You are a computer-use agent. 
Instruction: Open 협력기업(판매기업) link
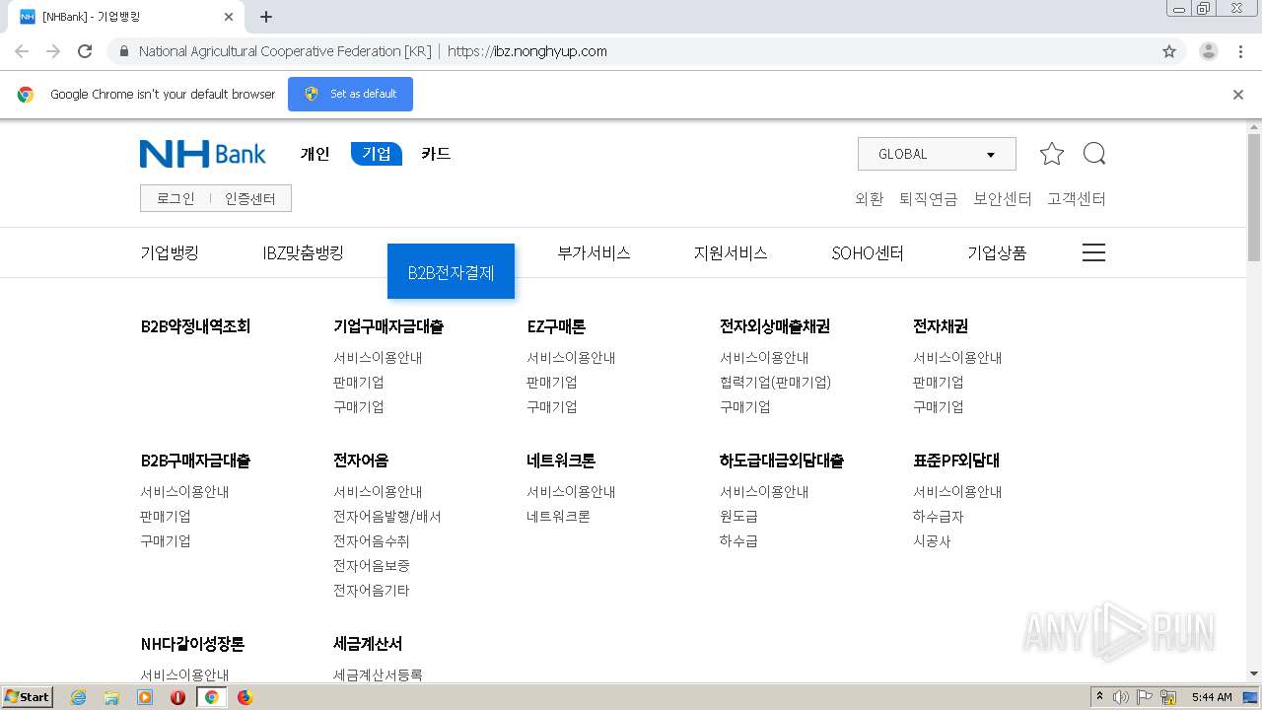click(x=776, y=383)
